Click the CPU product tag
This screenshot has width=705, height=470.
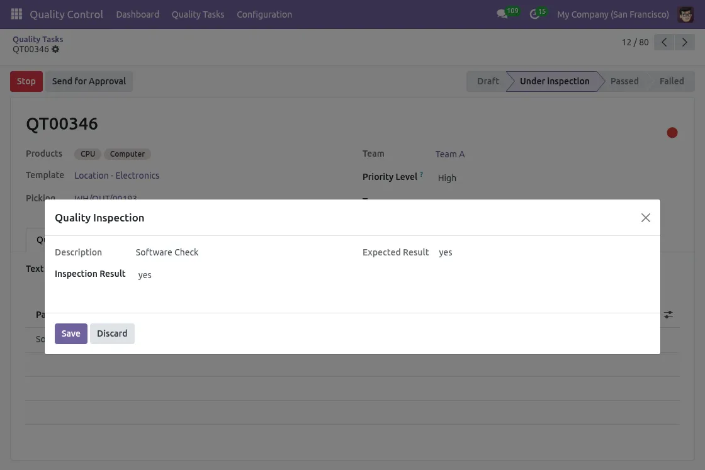coord(87,154)
